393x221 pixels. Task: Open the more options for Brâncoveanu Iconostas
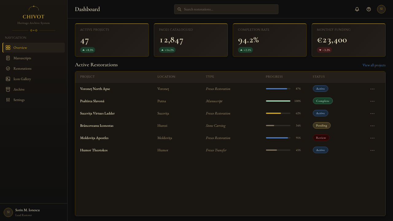coord(372,126)
